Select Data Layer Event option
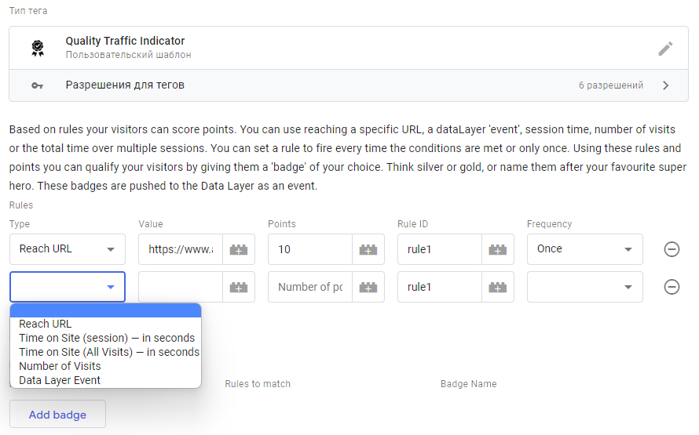Viewport: 699px width, 435px height. (60, 380)
